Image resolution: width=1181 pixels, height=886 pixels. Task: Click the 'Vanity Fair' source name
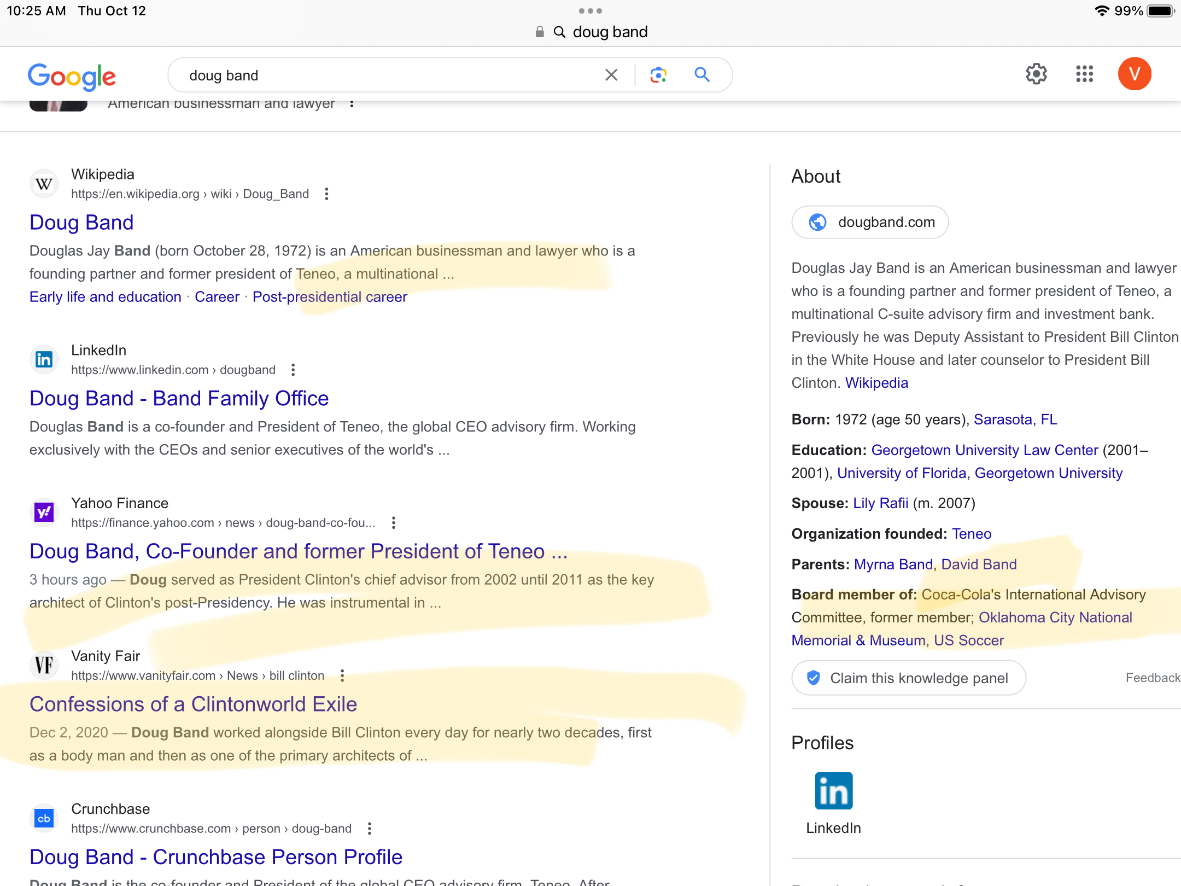pos(106,656)
